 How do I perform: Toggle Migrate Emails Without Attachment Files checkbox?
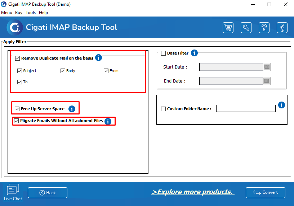click(17, 121)
